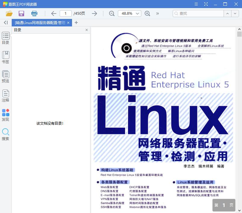Image resolution: width=242 pixels, height=213 pixels.
Task: Open the 48.8% zoom level dropdown
Action: [130, 14]
